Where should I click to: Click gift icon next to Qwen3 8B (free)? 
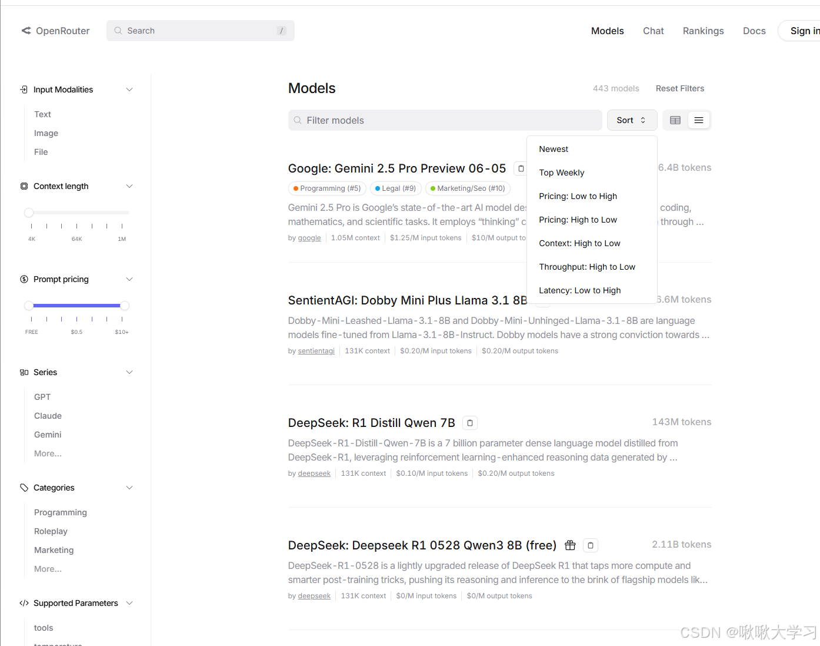(x=570, y=545)
